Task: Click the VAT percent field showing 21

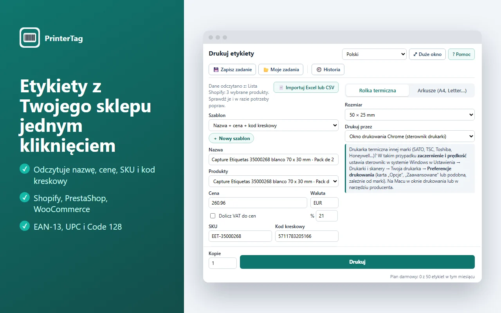Action: pos(327,216)
